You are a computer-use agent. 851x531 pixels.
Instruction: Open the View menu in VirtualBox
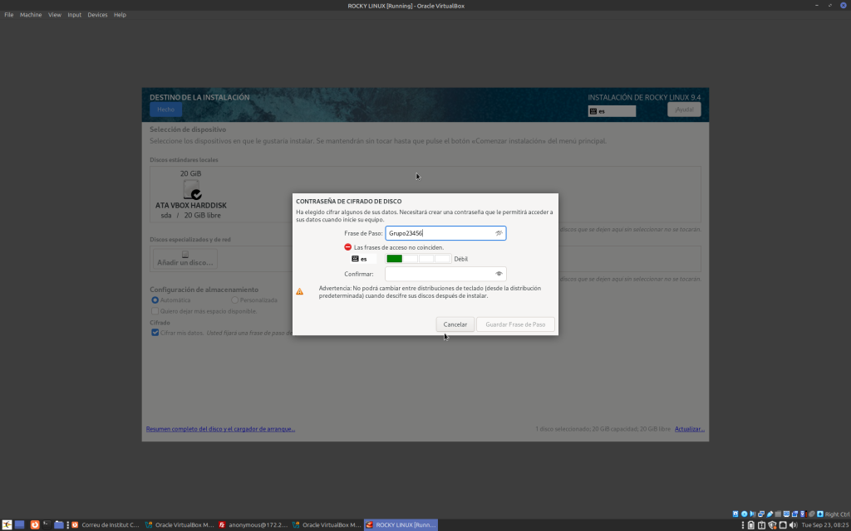[x=55, y=15]
